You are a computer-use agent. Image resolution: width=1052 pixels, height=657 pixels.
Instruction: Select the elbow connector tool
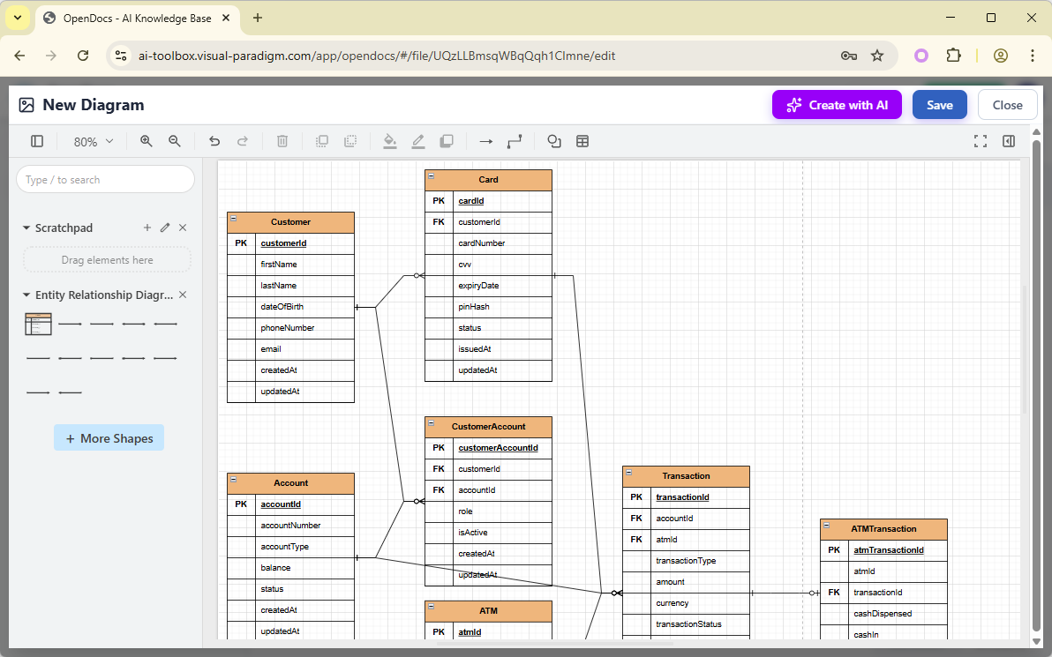pos(514,141)
